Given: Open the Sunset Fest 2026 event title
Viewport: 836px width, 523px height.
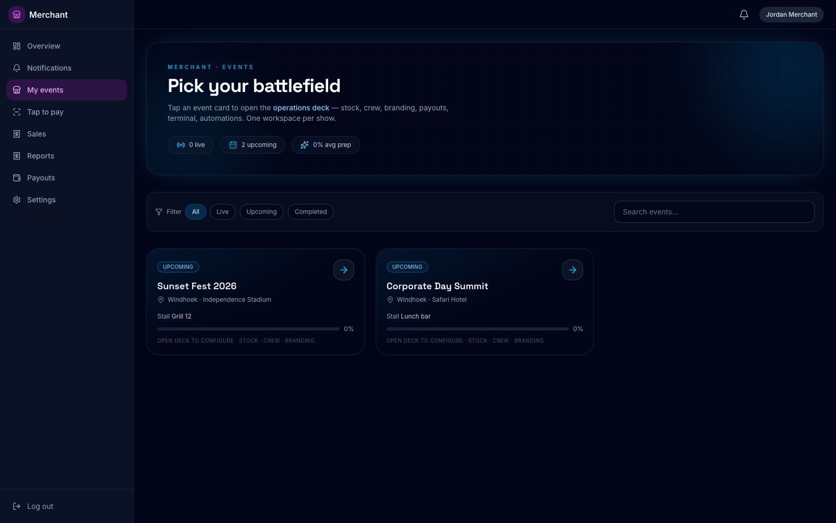Looking at the screenshot, I should 197,286.
